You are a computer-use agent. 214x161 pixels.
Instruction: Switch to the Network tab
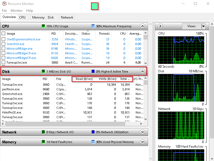[x=67, y=17]
